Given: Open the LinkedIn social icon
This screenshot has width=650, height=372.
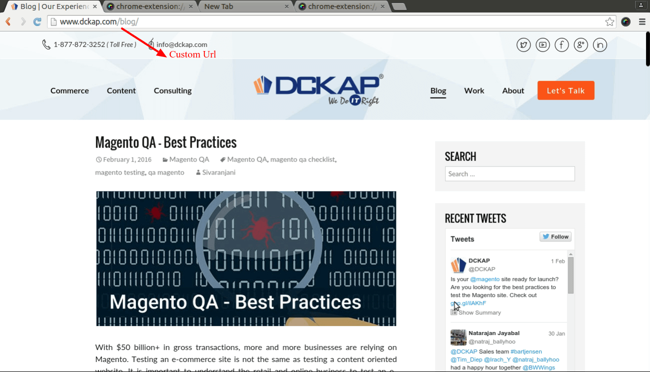Looking at the screenshot, I should 600,44.
